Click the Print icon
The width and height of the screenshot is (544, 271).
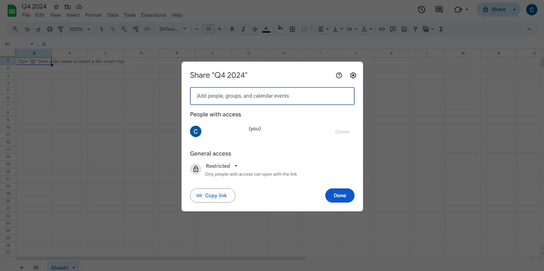[x=50, y=29]
